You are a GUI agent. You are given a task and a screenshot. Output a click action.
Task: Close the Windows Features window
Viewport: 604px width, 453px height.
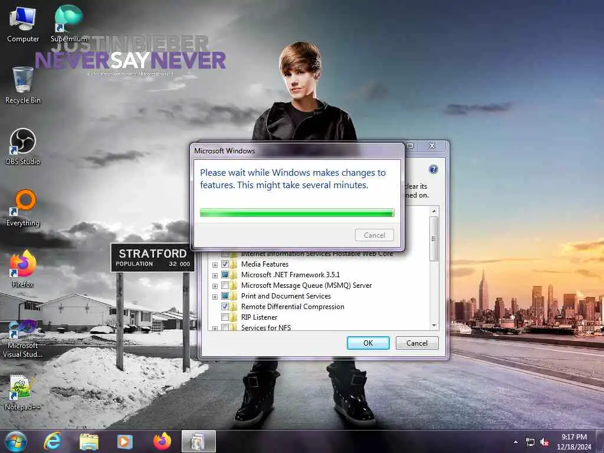coord(432,146)
